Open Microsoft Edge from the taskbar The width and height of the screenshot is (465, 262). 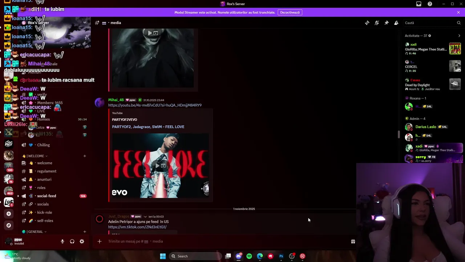(260, 256)
